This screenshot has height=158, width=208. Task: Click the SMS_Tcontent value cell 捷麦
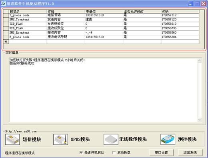[104, 20]
